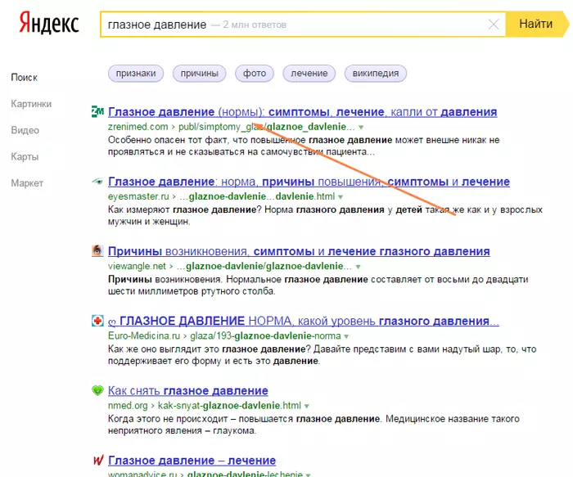Expand dropdown arrow next to Euro-Medicina.ru URL

pyautogui.click(x=346, y=336)
